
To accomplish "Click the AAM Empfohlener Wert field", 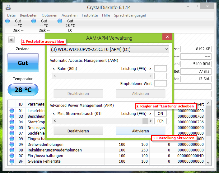I will click(x=161, y=83).
